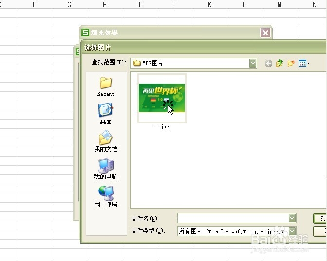Screen dimensions: 327x261
Task: Select column N header in spreadsheet
Action: [x=312, y=4]
